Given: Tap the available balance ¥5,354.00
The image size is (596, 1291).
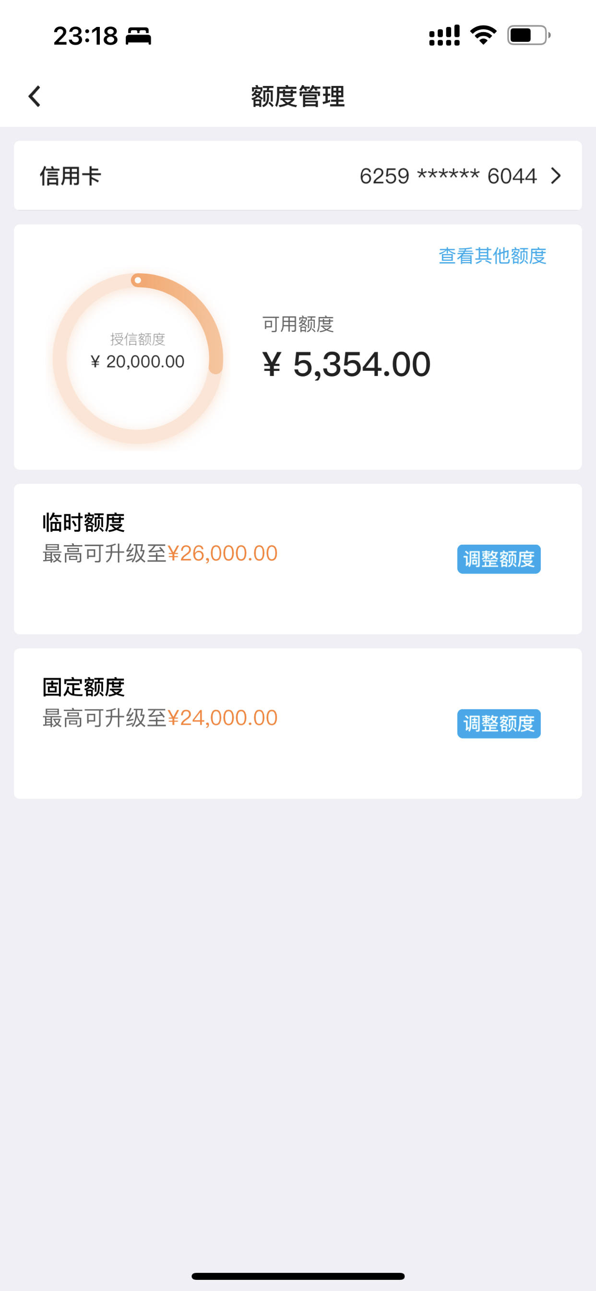Looking at the screenshot, I should tap(346, 365).
